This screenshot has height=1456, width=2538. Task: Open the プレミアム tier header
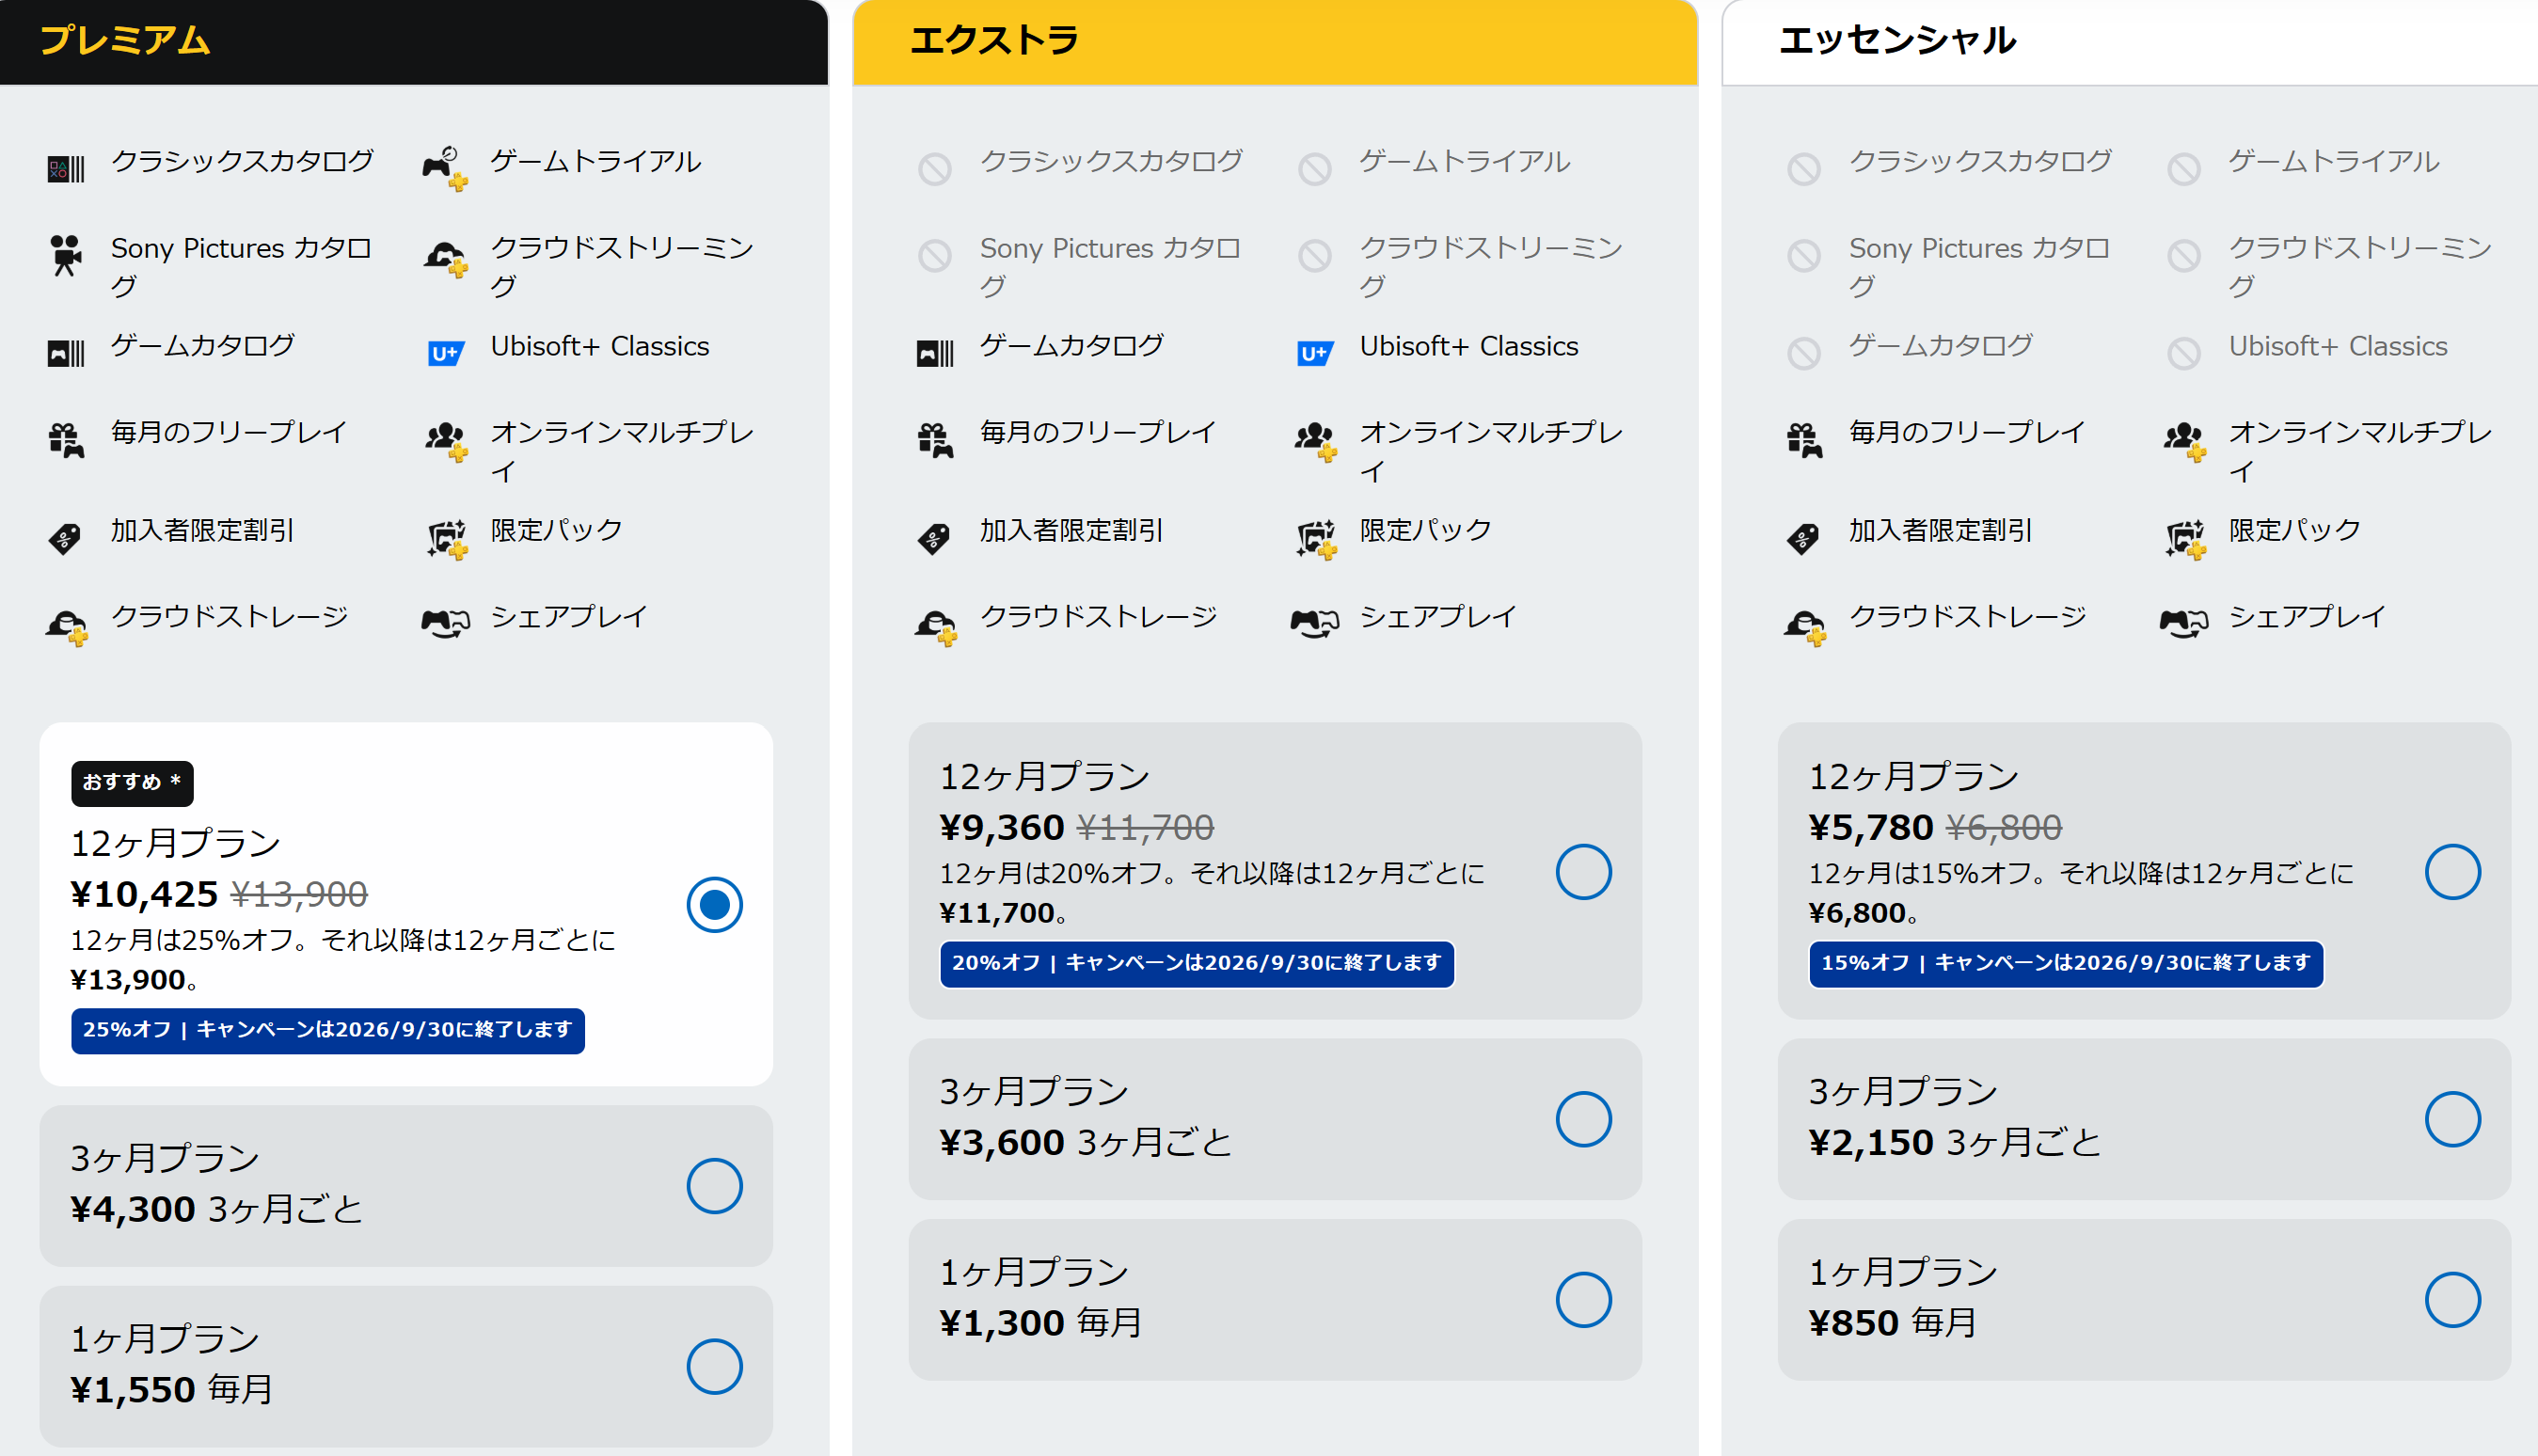[414, 42]
